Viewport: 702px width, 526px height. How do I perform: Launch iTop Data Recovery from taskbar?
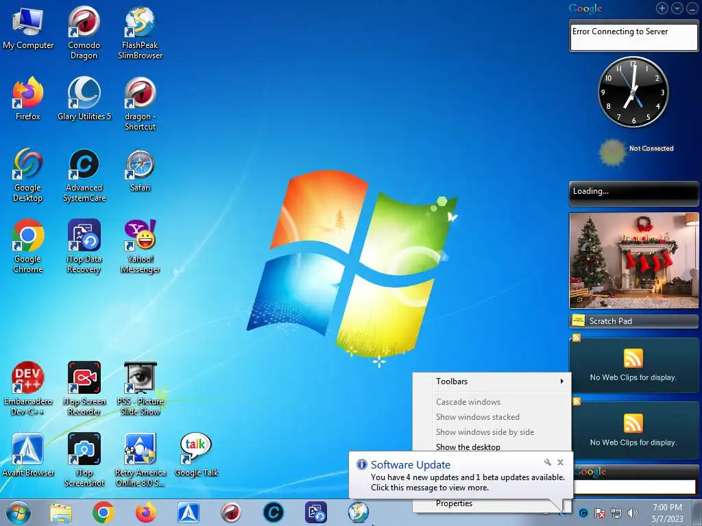click(x=316, y=512)
